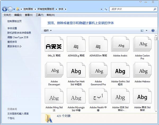Image resolution: width=159 pixels, height=125 pixels.
Task: Select the Adobe Naskh font icon
Action: pyautogui.click(x=98, y=96)
